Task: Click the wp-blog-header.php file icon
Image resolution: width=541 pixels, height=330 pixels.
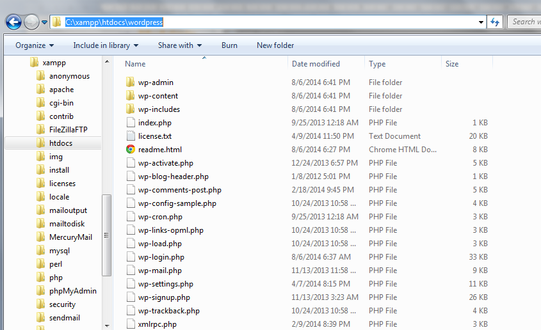Action: tap(131, 177)
